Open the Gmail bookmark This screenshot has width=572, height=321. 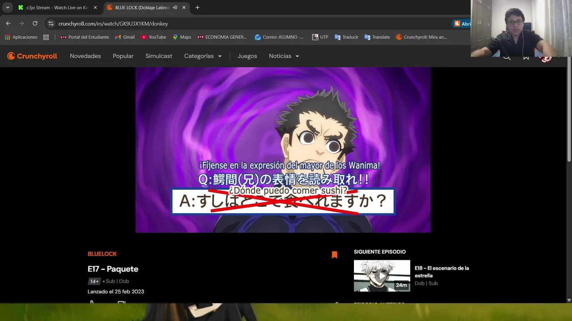[125, 37]
